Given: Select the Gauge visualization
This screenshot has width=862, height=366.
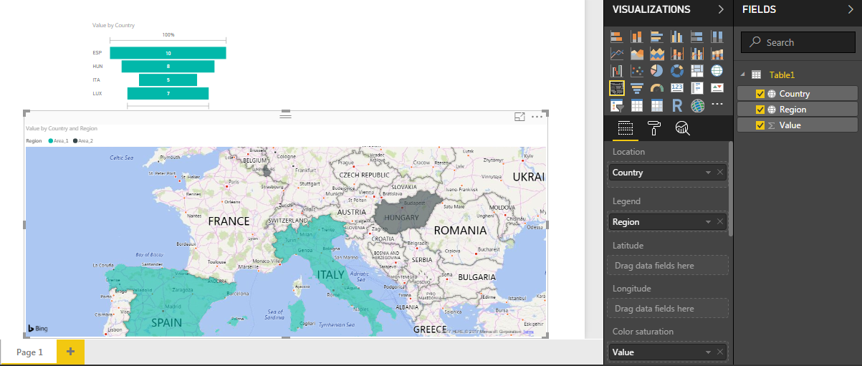Looking at the screenshot, I should (656, 88).
